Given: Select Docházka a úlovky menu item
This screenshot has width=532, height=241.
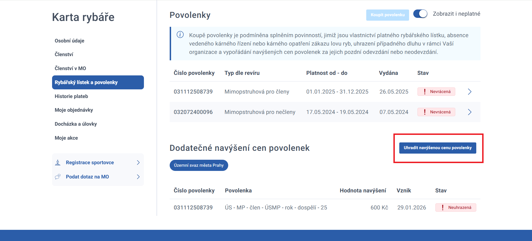Looking at the screenshot, I should click(76, 124).
